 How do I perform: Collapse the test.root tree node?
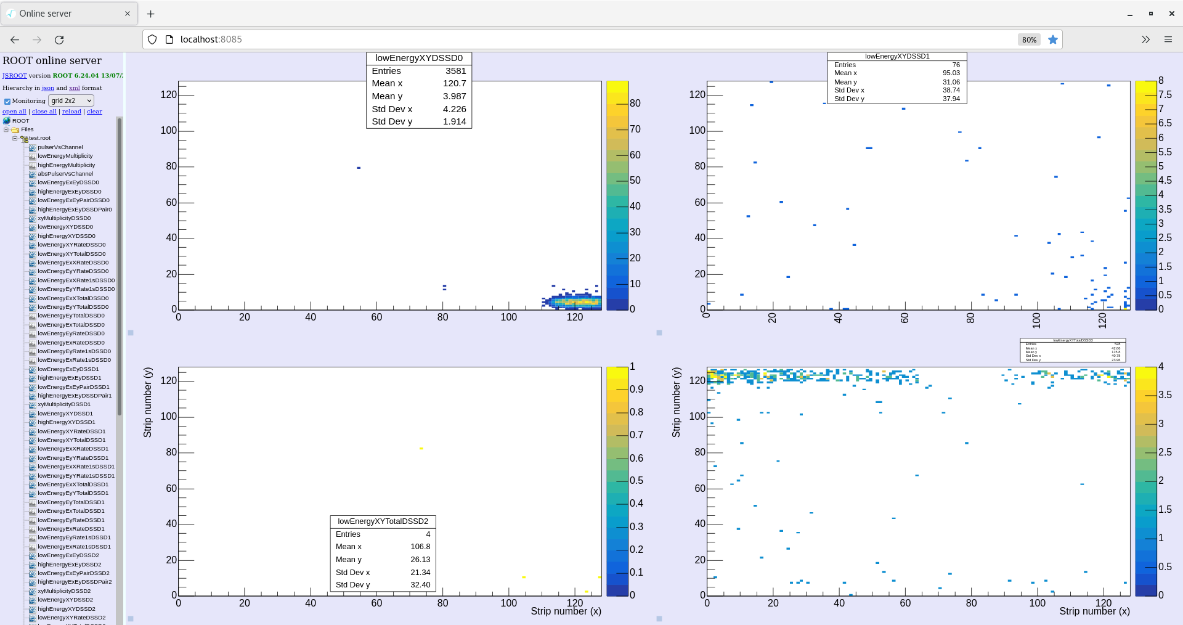pyautogui.click(x=15, y=139)
